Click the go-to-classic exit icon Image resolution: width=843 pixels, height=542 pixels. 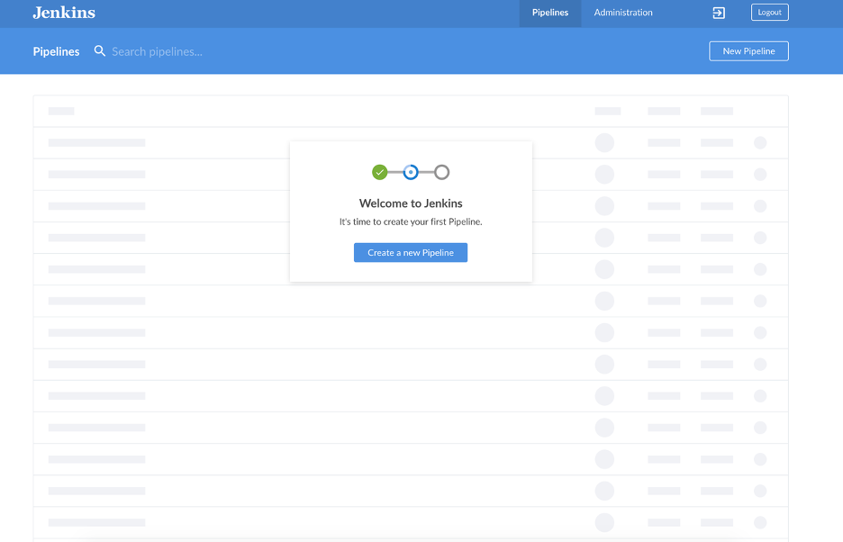click(x=719, y=13)
